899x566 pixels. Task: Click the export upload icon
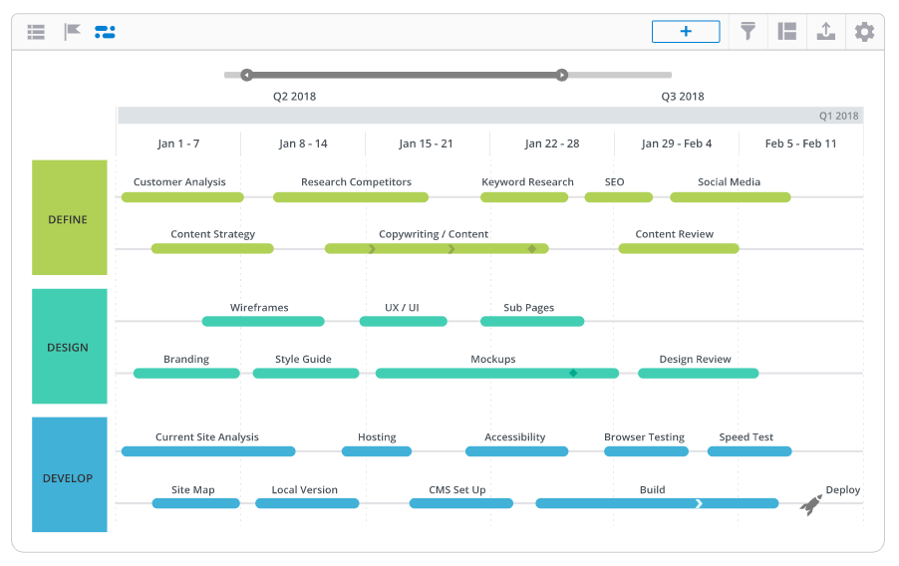point(825,31)
